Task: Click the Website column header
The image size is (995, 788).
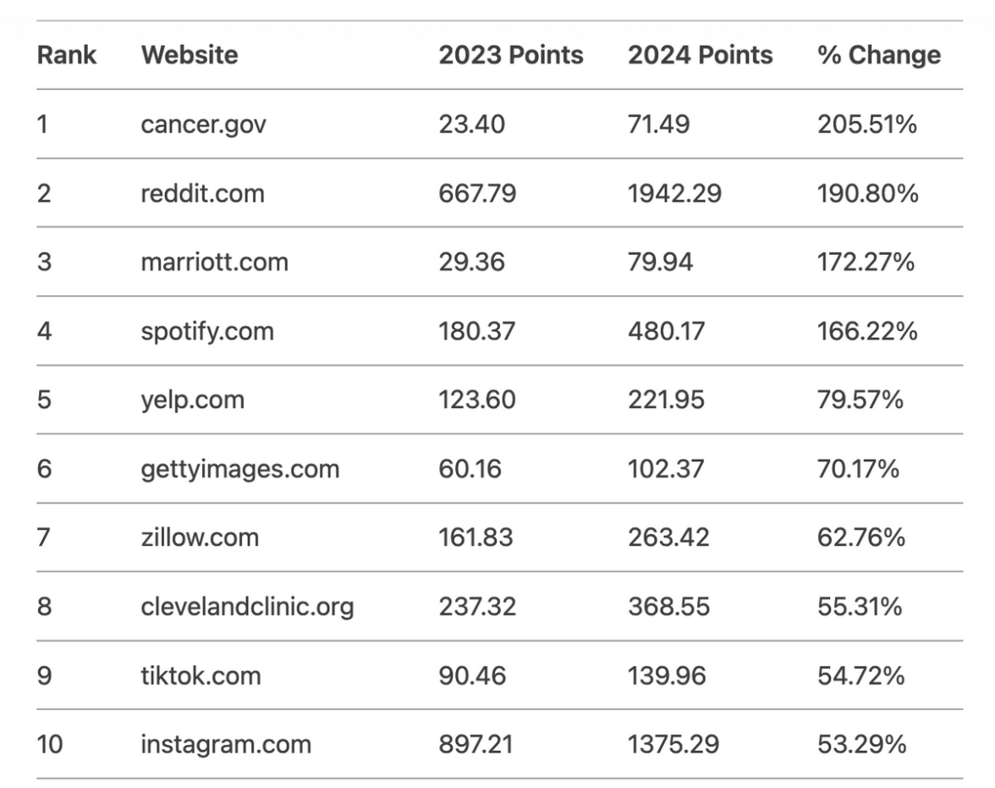Action: click(x=190, y=55)
